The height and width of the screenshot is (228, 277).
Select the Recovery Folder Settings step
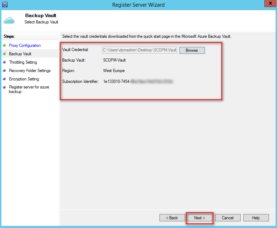point(30,71)
